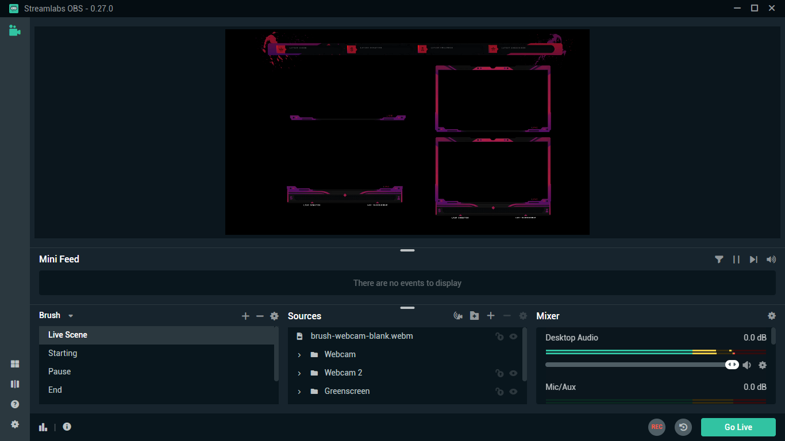Open Desktop Audio source settings gear
This screenshot has height=441, width=785.
click(763, 365)
